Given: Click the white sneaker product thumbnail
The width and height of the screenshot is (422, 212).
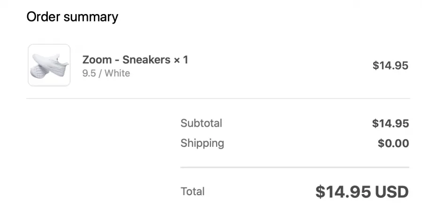Looking at the screenshot, I should 49,65.
